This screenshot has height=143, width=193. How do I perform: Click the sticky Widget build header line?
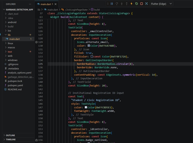(77, 17)
